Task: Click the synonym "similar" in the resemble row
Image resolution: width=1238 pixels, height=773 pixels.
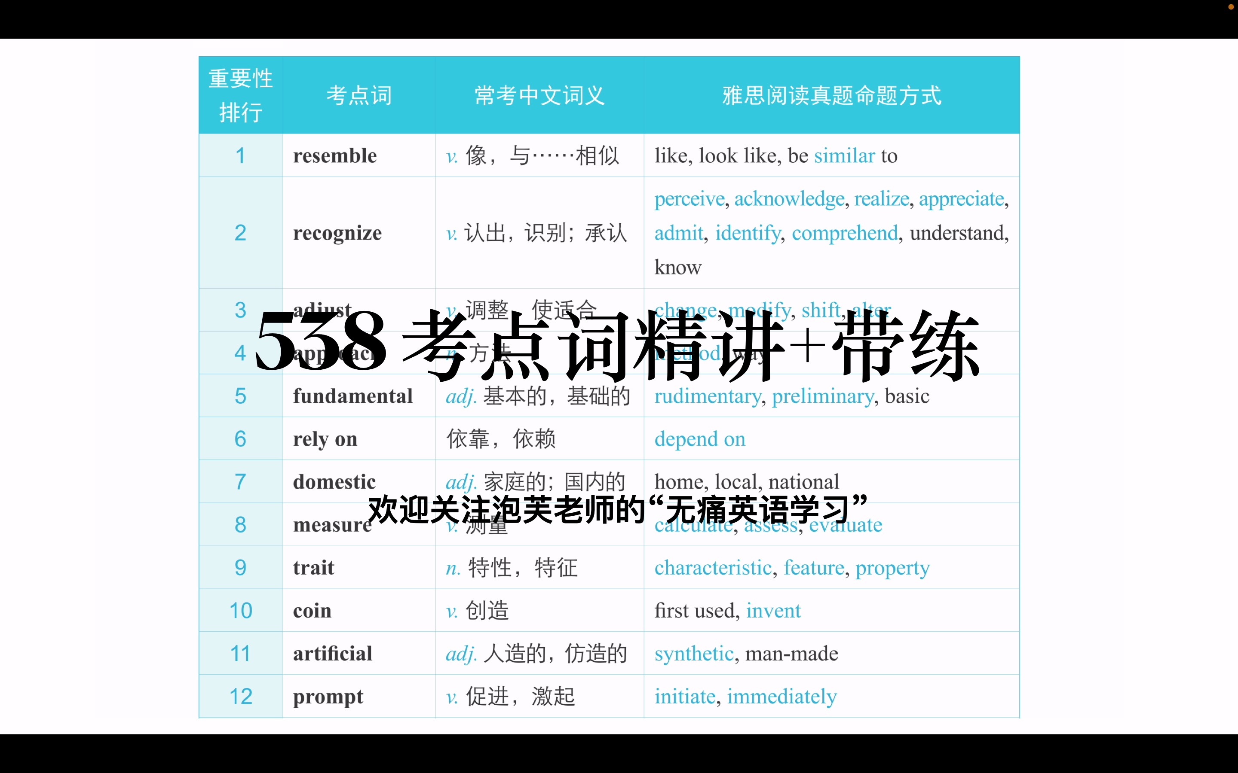Action: pos(845,155)
